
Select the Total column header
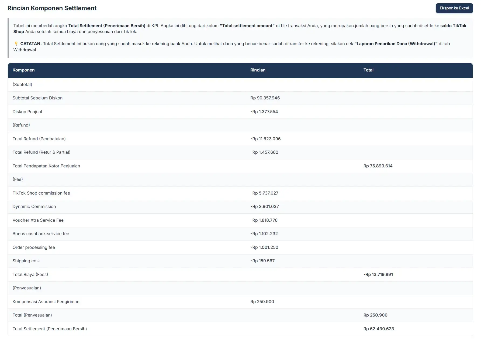tap(368, 70)
